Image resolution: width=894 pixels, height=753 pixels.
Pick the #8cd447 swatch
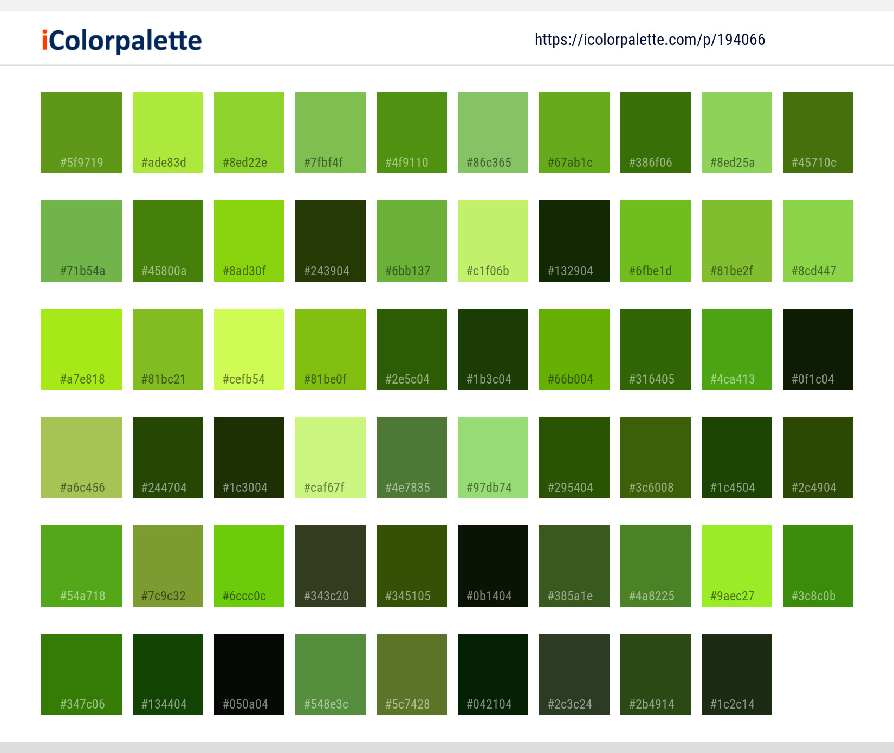pos(818,241)
